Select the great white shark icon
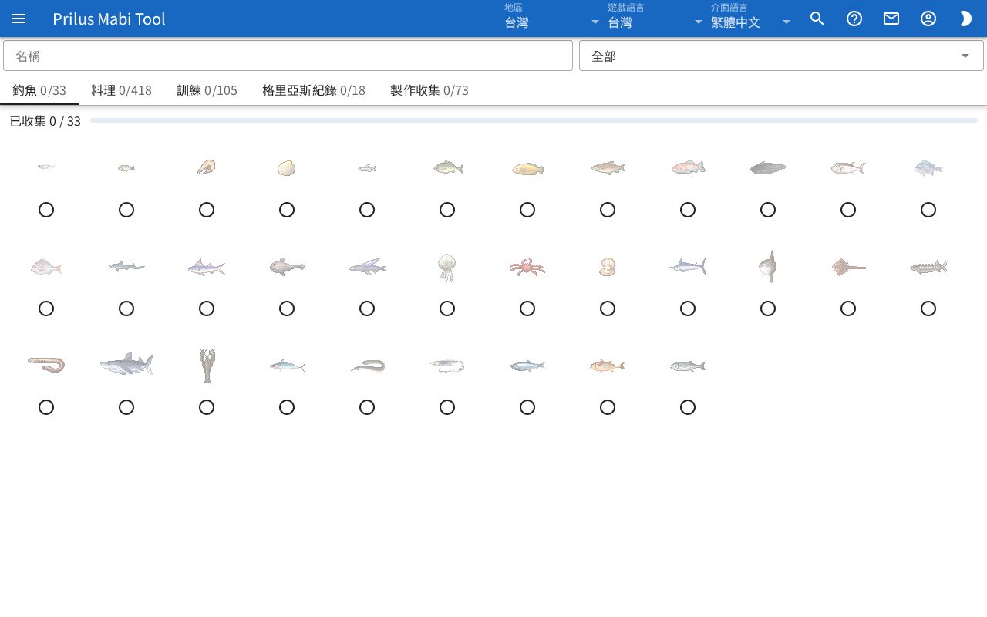This screenshot has width=987, height=617. [x=126, y=364]
